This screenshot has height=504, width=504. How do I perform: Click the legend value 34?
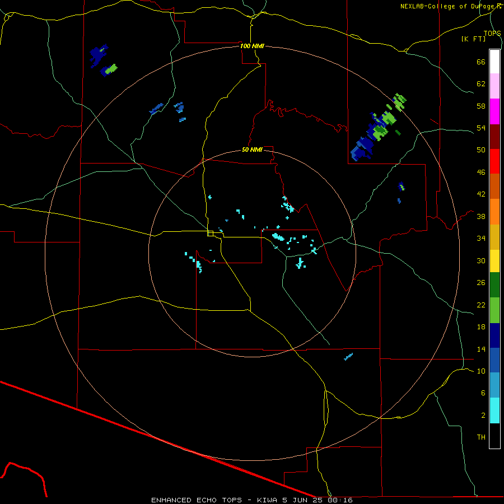click(x=481, y=238)
